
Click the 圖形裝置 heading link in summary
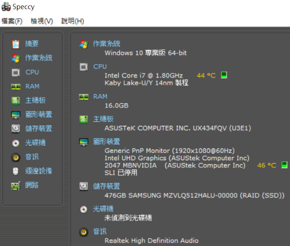point(106,142)
